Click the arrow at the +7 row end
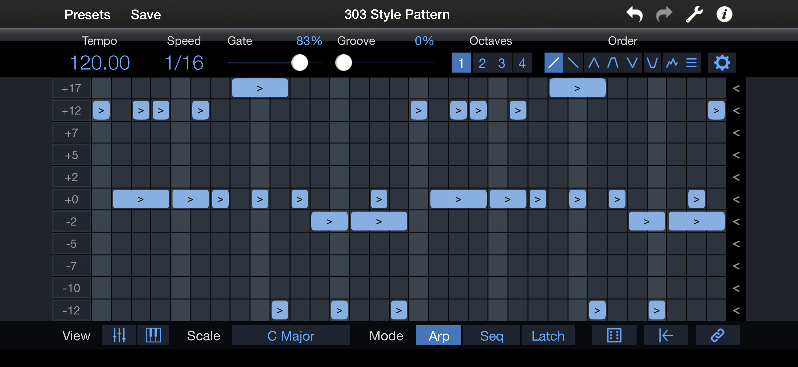This screenshot has width=798, height=367. pyautogui.click(x=736, y=133)
